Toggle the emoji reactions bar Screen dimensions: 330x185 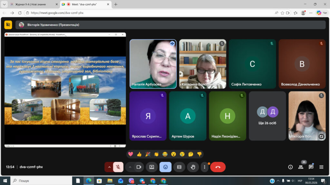(x=165, y=167)
